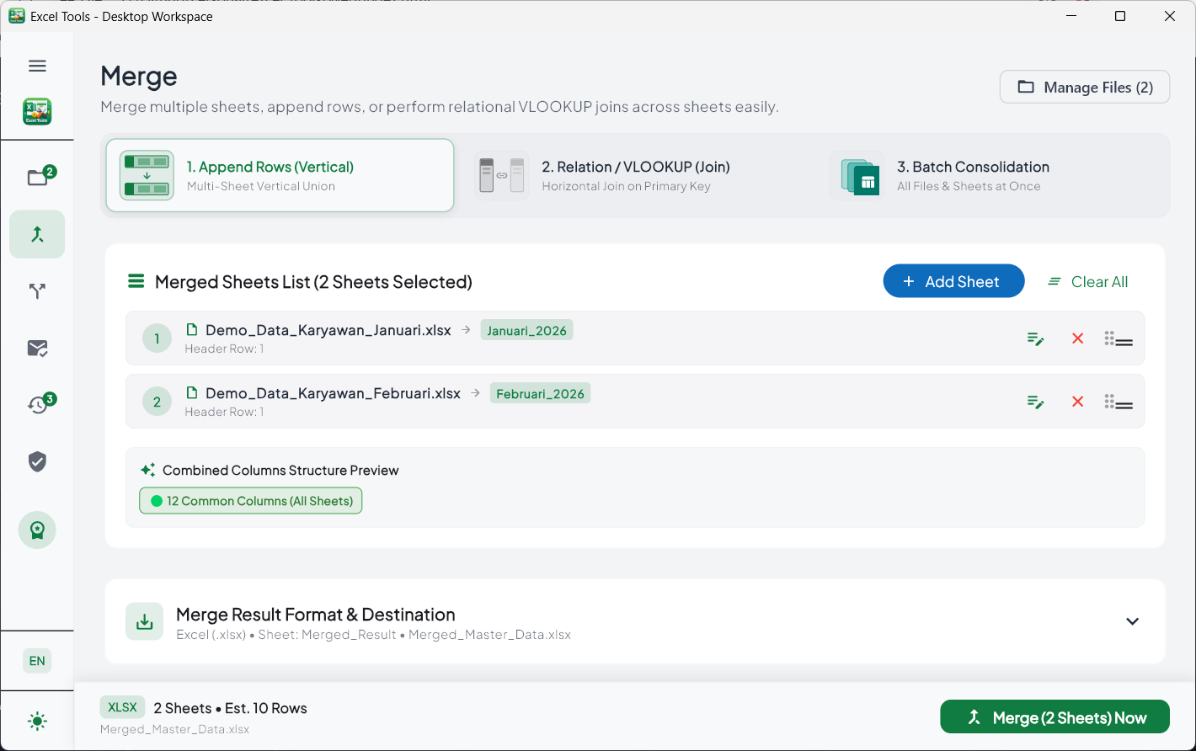
Task: Select Append Rows (Vertical) mode
Action: coord(280,175)
